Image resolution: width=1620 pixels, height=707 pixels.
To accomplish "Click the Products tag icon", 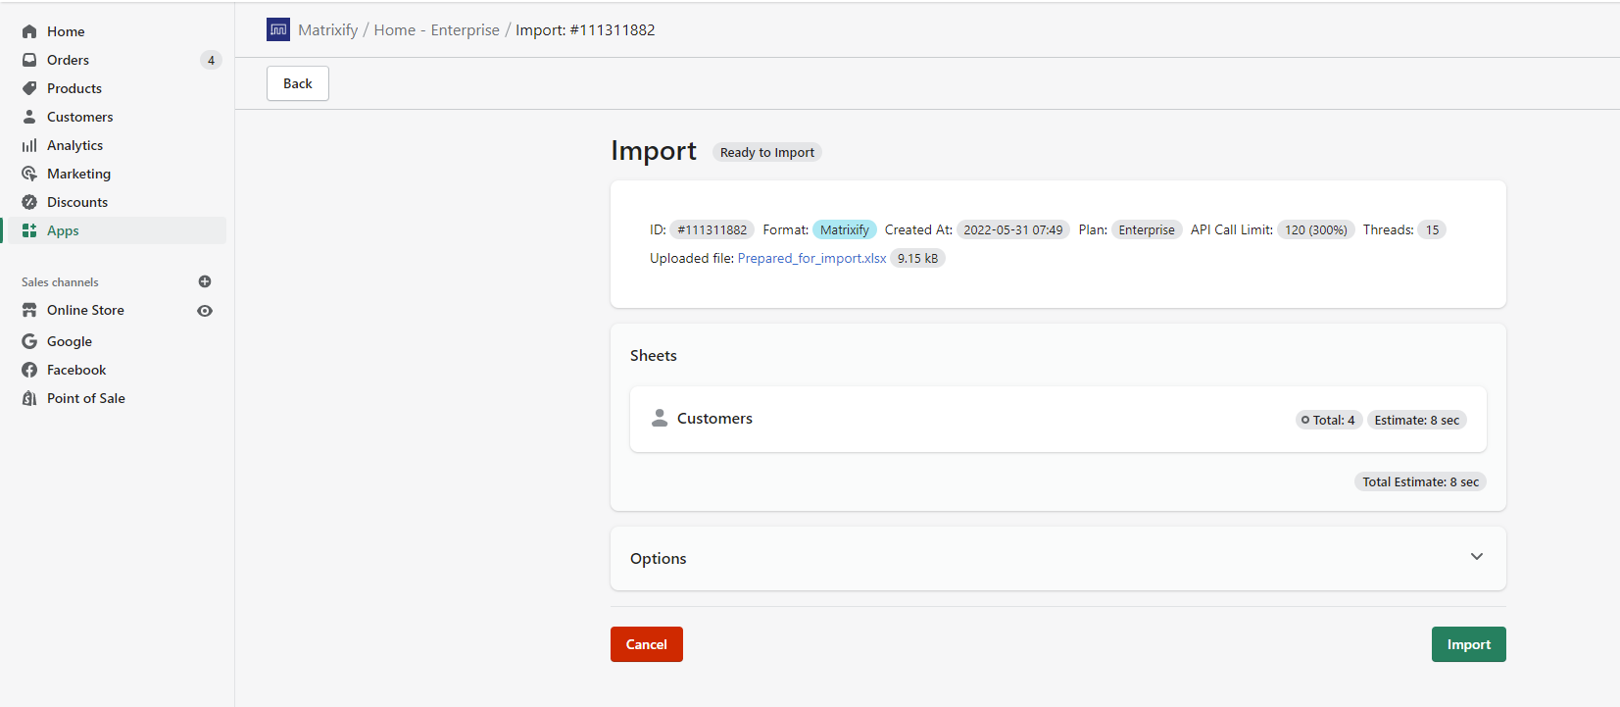I will click(29, 88).
